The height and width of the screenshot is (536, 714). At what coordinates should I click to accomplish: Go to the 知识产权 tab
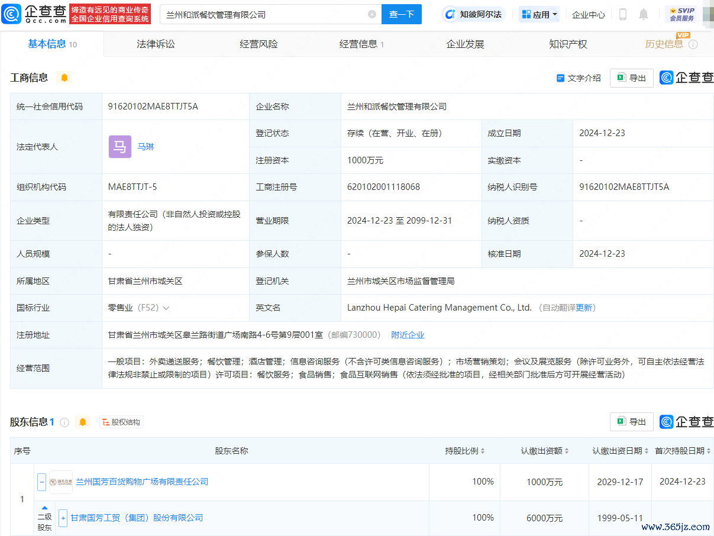coord(568,44)
